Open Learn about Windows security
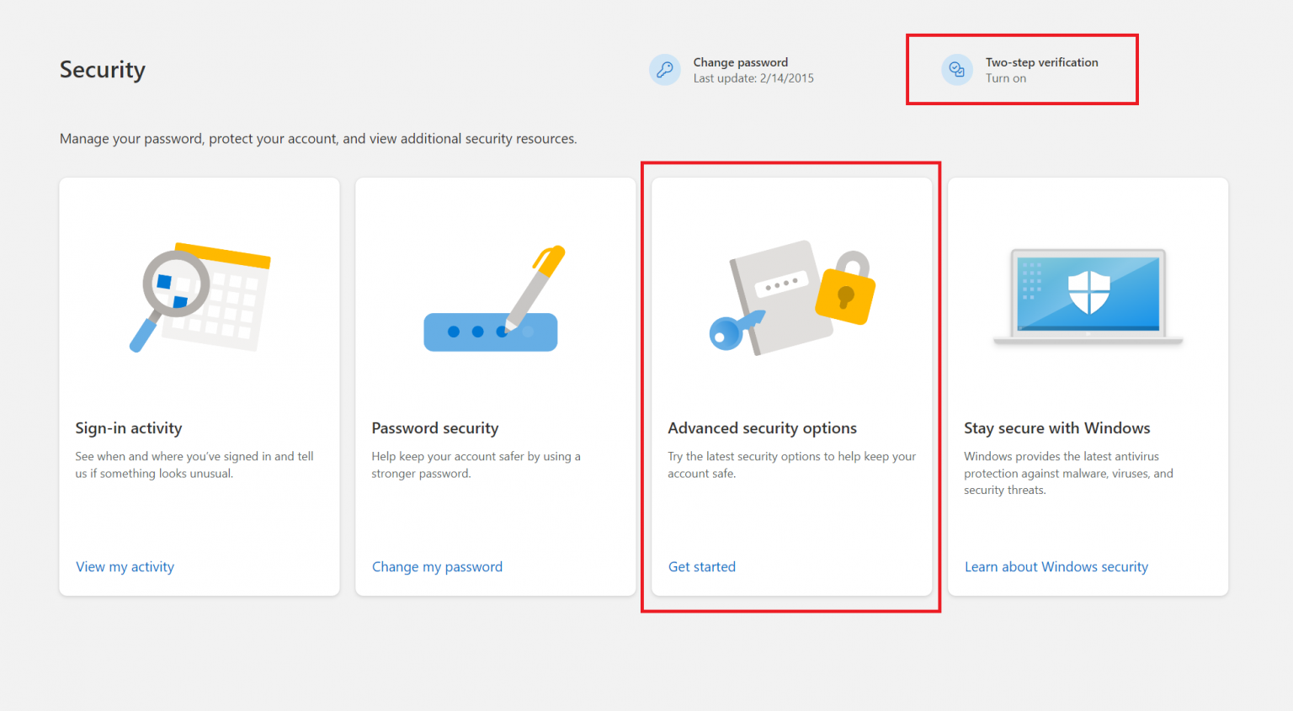1293x711 pixels. coord(1056,566)
